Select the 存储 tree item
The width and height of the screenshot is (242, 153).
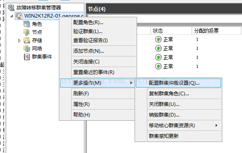tap(37, 40)
